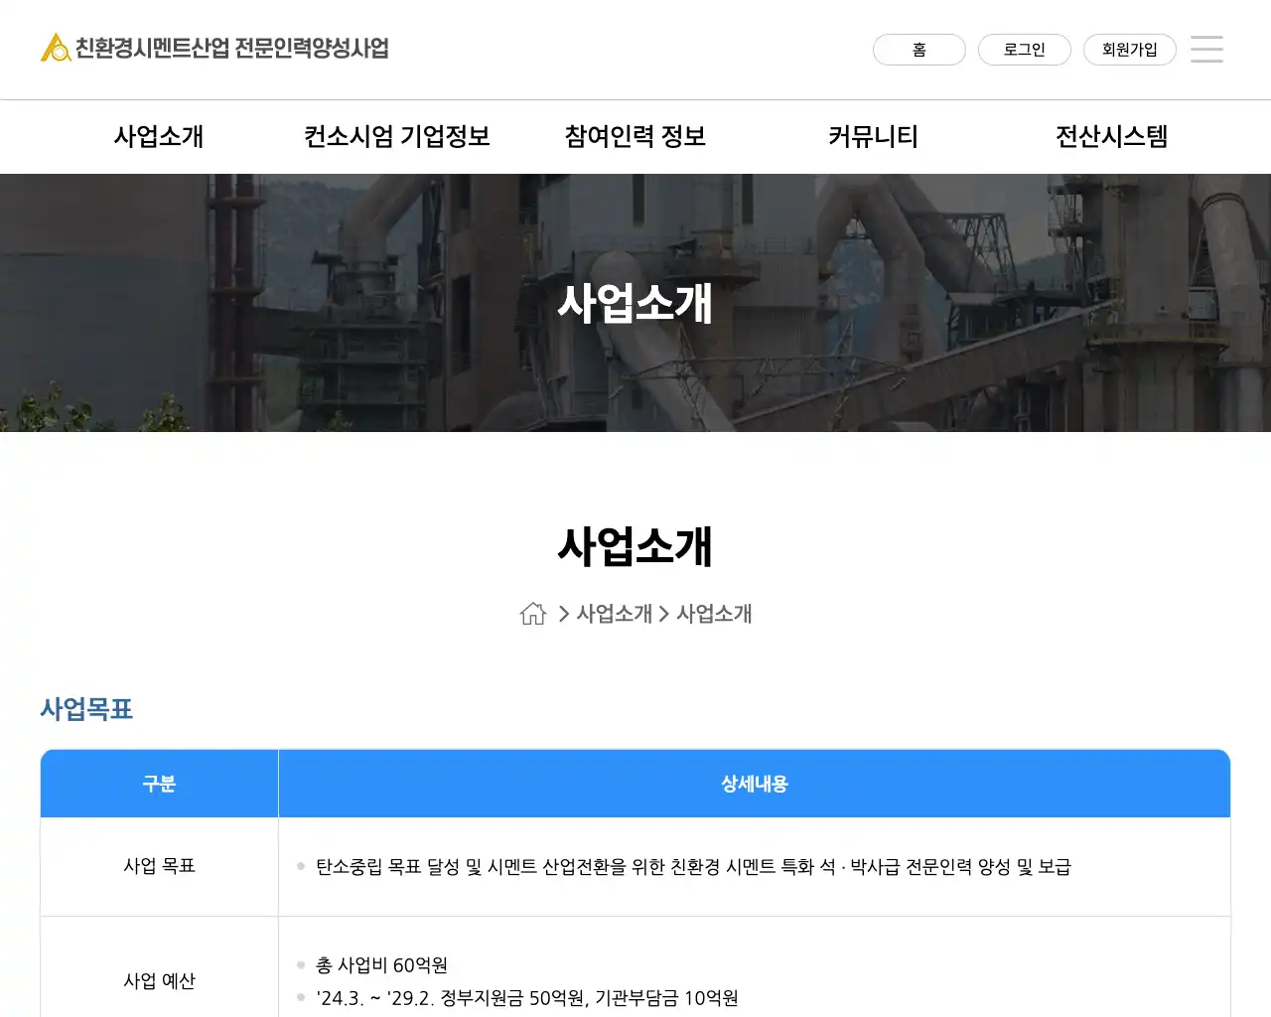Open the 컨소시엄 기업정보 menu
1271x1017 pixels.
(x=397, y=136)
